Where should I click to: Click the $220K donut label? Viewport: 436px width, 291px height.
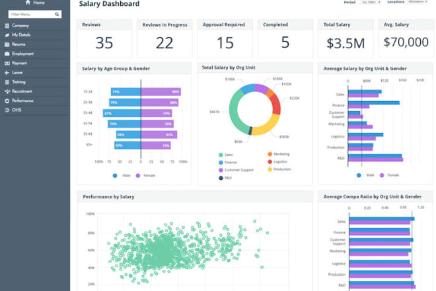(x=295, y=99)
